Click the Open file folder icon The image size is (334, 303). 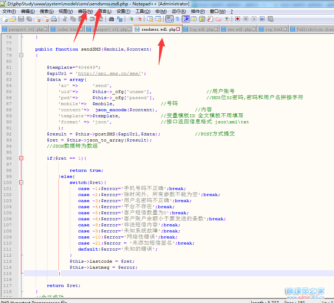point(13,19)
